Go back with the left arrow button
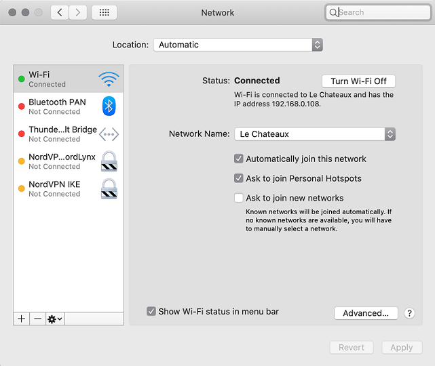This screenshot has width=435, height=366. click(59, 12)
